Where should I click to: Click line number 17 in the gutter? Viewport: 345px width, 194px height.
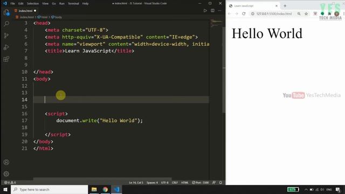click(x=25, y=121)
